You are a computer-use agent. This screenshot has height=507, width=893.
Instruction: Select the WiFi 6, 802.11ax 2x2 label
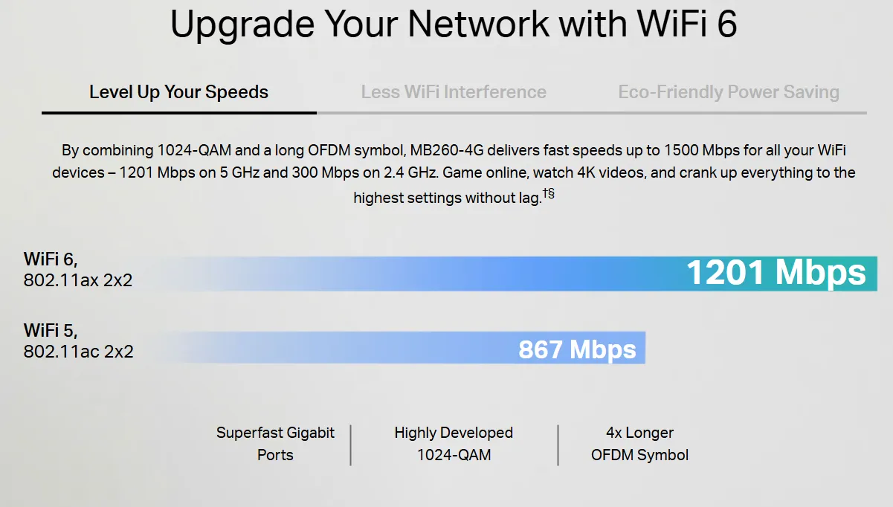click(x=78, y=270)
